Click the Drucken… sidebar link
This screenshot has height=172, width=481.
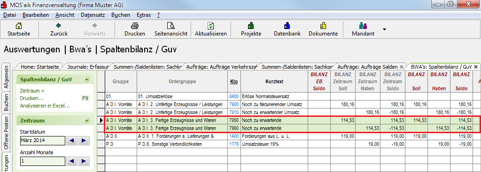[31, 98]
